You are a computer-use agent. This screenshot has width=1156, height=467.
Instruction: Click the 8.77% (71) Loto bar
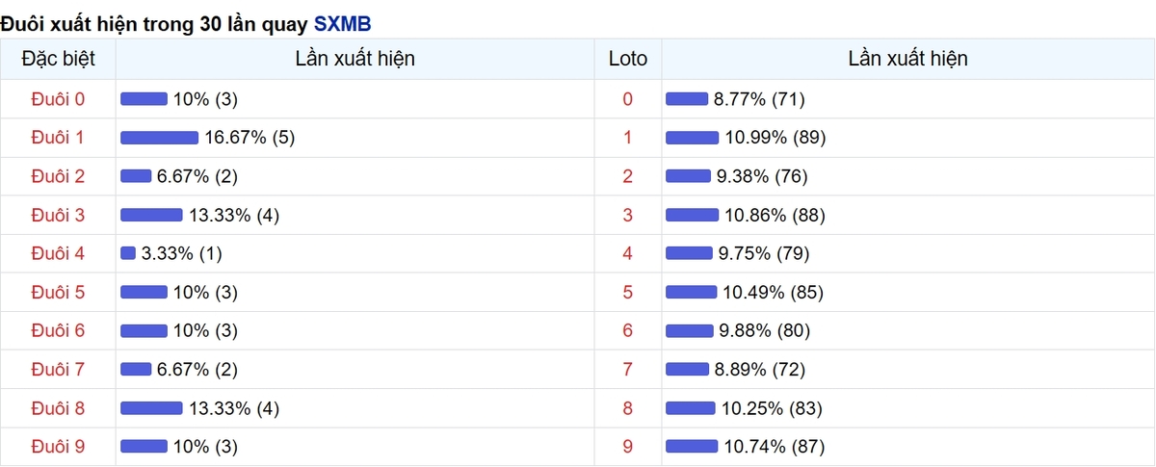pyautogui.click(x=687, y=99)
